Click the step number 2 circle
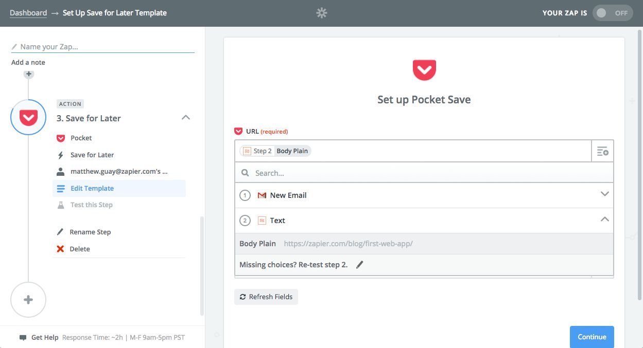643x348 pixels. 245,221
